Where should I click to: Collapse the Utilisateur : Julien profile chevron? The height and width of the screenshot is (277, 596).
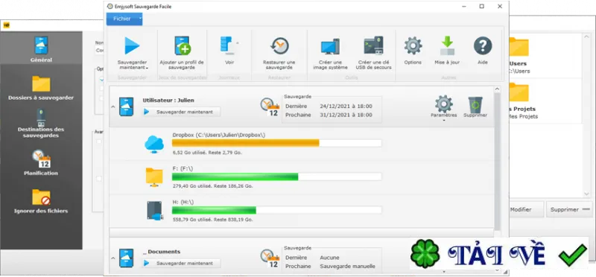[x=113, y=106]
